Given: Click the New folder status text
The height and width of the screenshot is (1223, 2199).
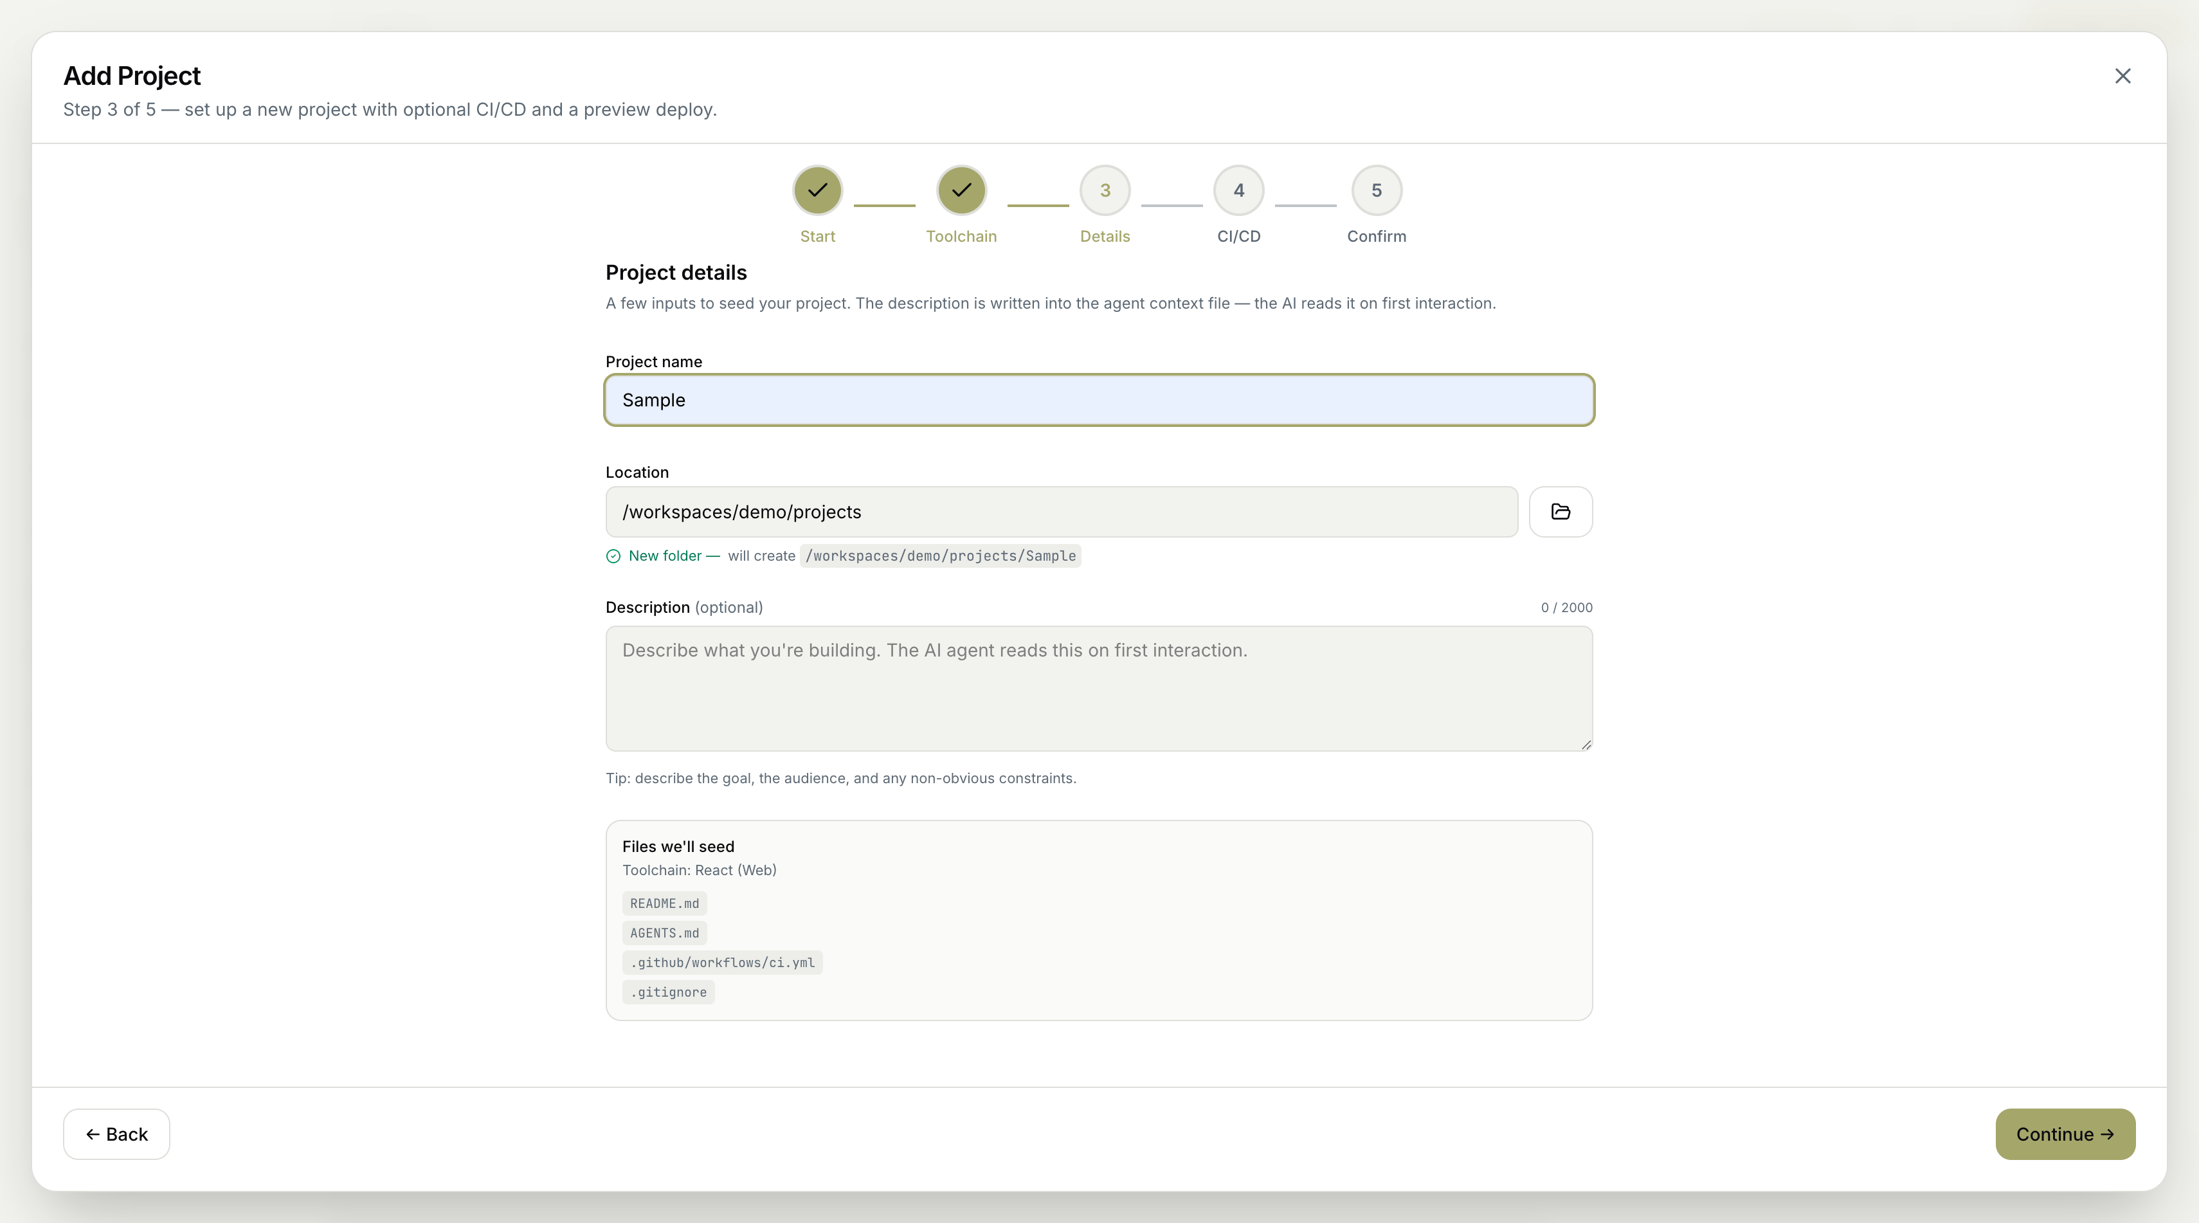Looking at the screenshot, I should 674,556.
